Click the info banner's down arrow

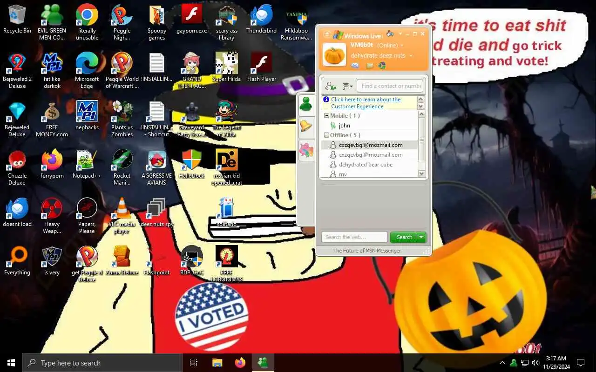tap(421, 106)
